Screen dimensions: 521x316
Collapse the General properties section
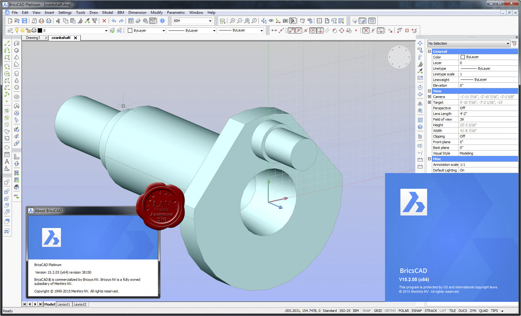tap(429, 52)
